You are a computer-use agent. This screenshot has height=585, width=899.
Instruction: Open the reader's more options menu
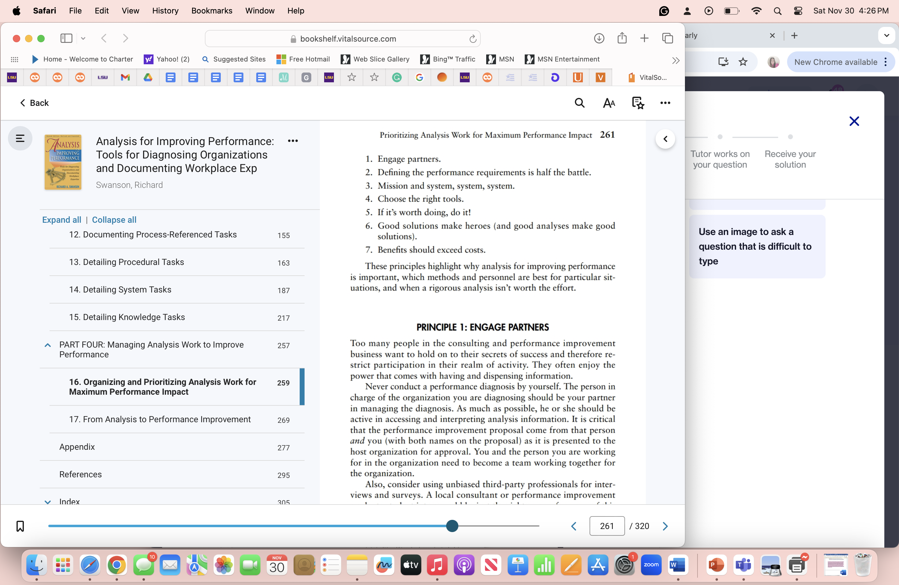665,103
